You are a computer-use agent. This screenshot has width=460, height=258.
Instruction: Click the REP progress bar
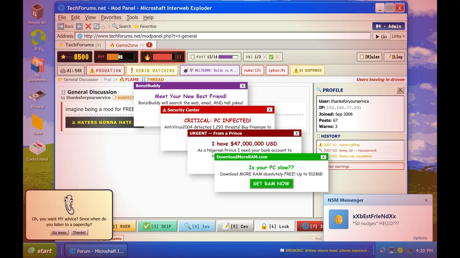[x=116, y=57]
